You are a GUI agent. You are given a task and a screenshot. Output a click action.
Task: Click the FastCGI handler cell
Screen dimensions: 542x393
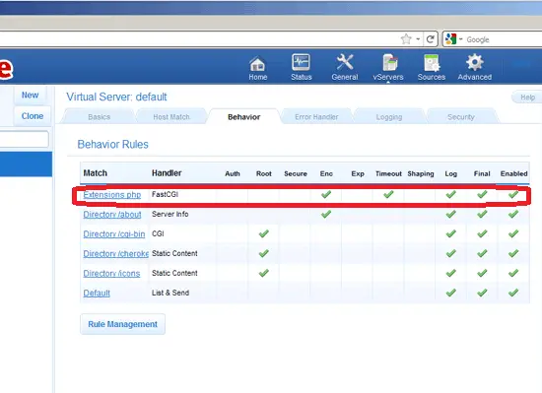[x=165, y=194]
